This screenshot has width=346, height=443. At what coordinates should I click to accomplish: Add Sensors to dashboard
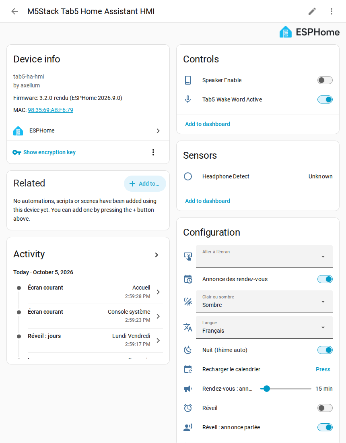pos(208,201)
